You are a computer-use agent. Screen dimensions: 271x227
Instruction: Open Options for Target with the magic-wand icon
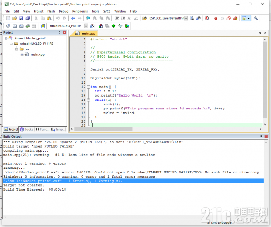pyautogui.click(x=92, y=26)
